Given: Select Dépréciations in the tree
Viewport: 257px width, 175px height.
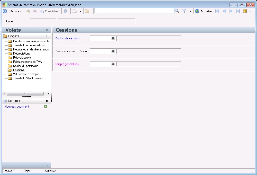Looking at the screenshot, I should tap(22, 54).
